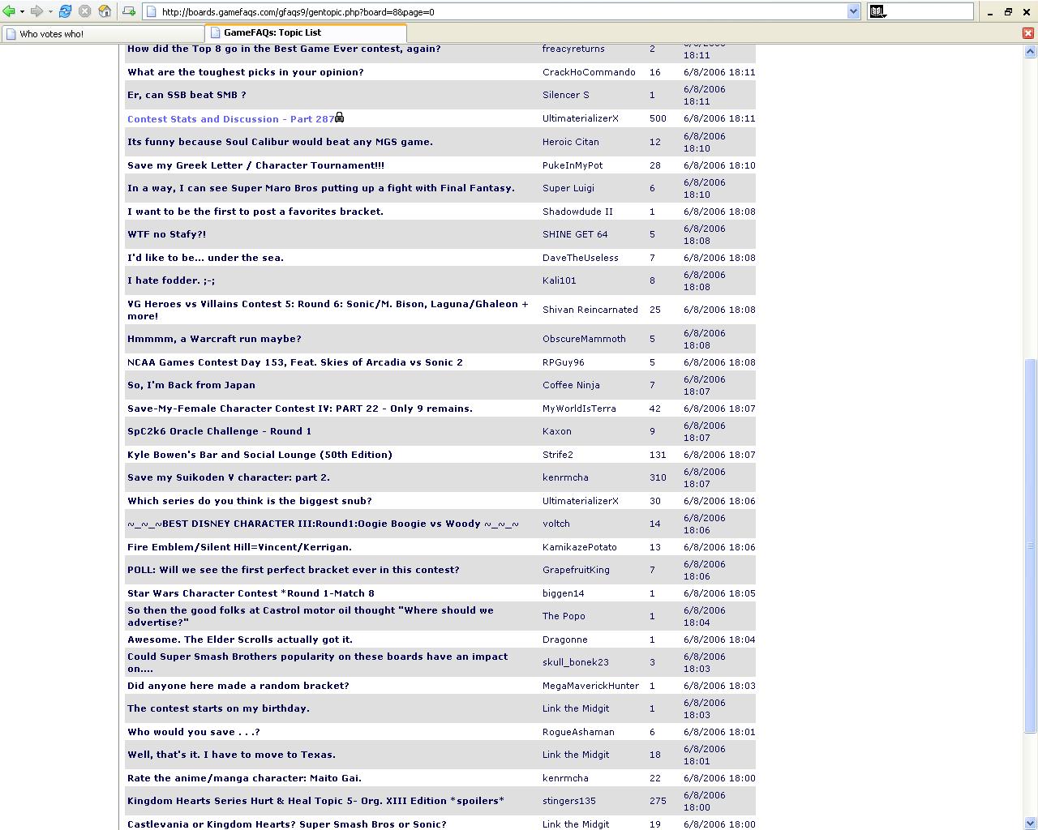The height and width of the screenshot is (830, 1038).
Task: Open 'SpC2k6 Oracle Challenge - Round 1'
Action: pos(219,431)
